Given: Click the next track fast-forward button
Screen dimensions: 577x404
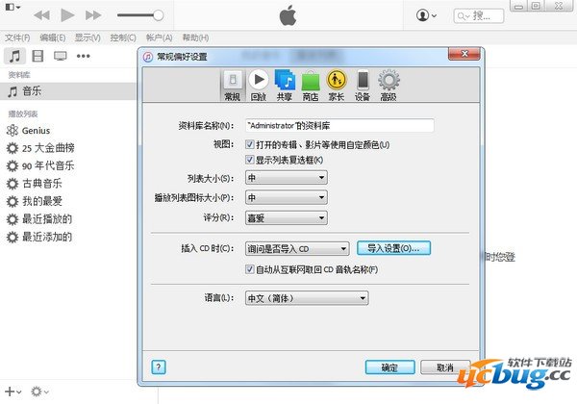Looking at the screenshot, I should [x=93, y=15].
